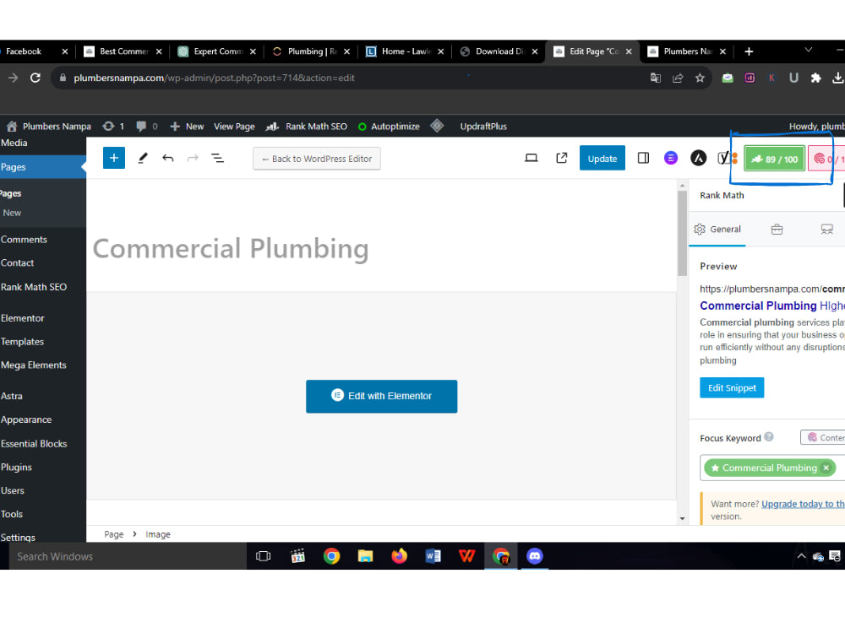Viewport: 845px width, 633px height.
Task: Click the purple Elementor circle icon
Action: (670, 159)
